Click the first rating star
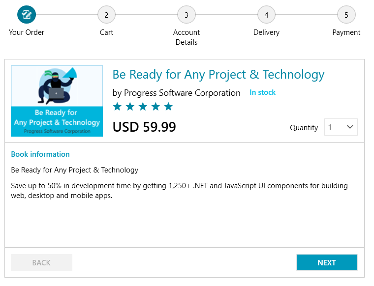 [x=117, y=107]
